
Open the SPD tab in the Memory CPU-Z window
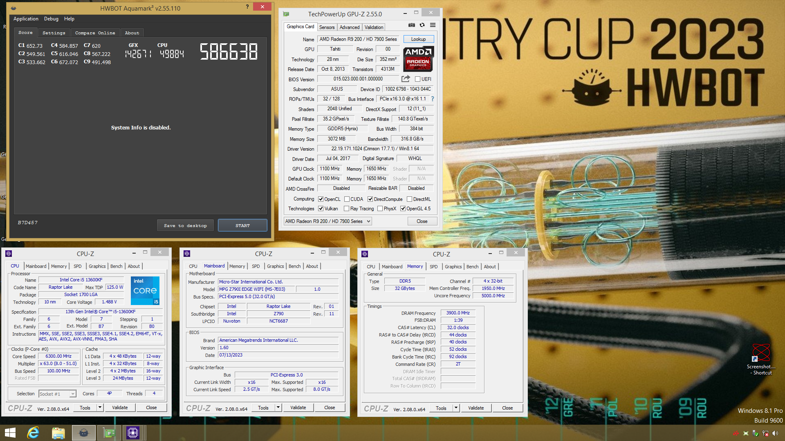pyautogui.click(x=433, y=266)
